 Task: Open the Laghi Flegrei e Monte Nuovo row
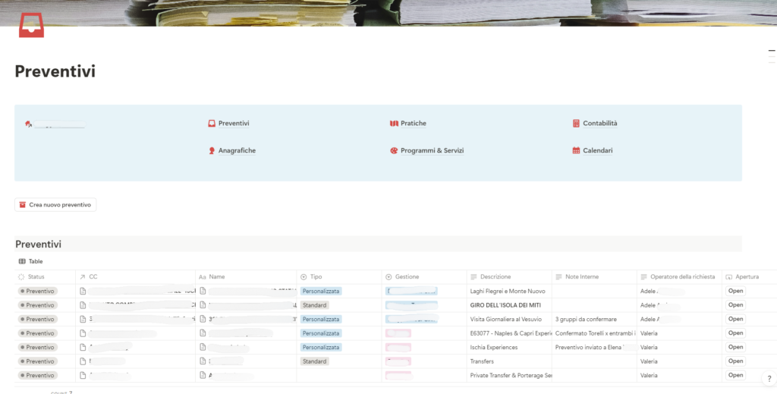click(x=735, y=291)
